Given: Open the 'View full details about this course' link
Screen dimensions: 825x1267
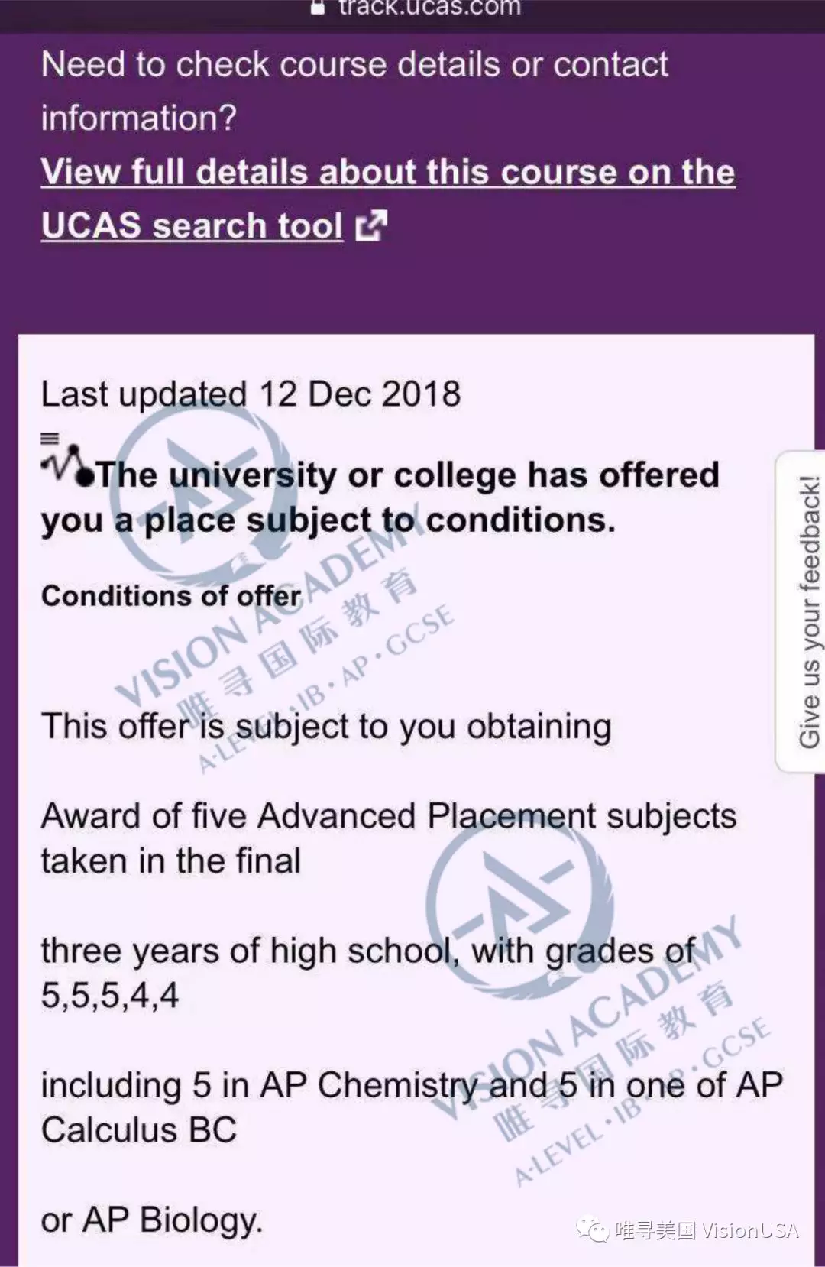Looking at the screenshot, I should [x=388, y=172].
